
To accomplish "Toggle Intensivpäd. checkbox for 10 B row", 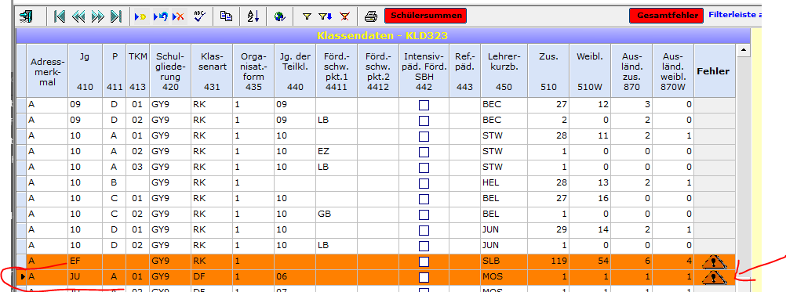I will (x=424, y=183).
